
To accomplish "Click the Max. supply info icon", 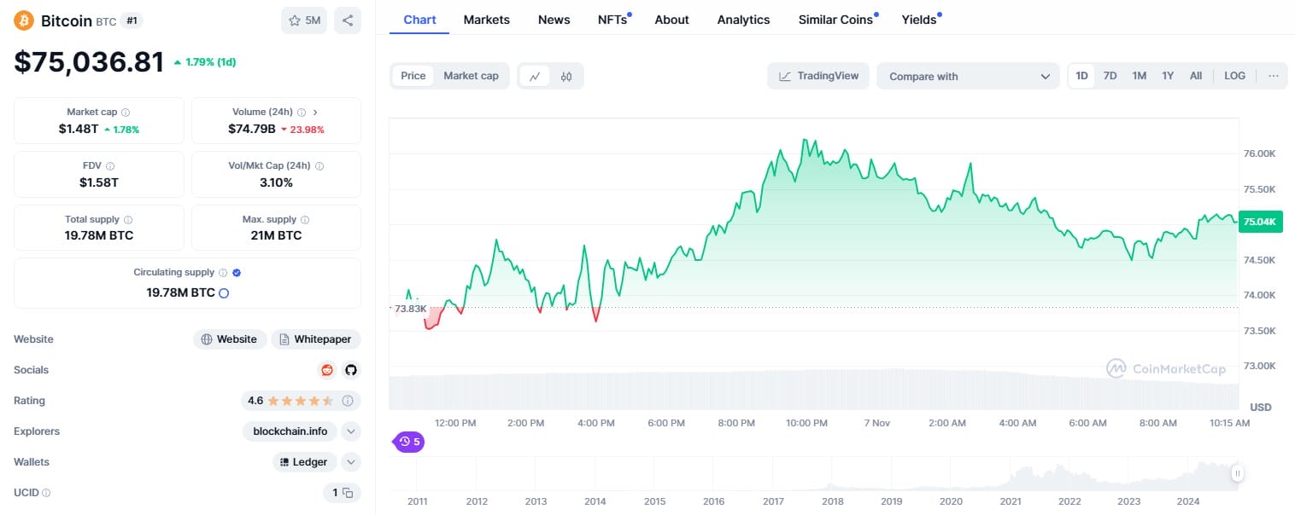I will (305, 220).
